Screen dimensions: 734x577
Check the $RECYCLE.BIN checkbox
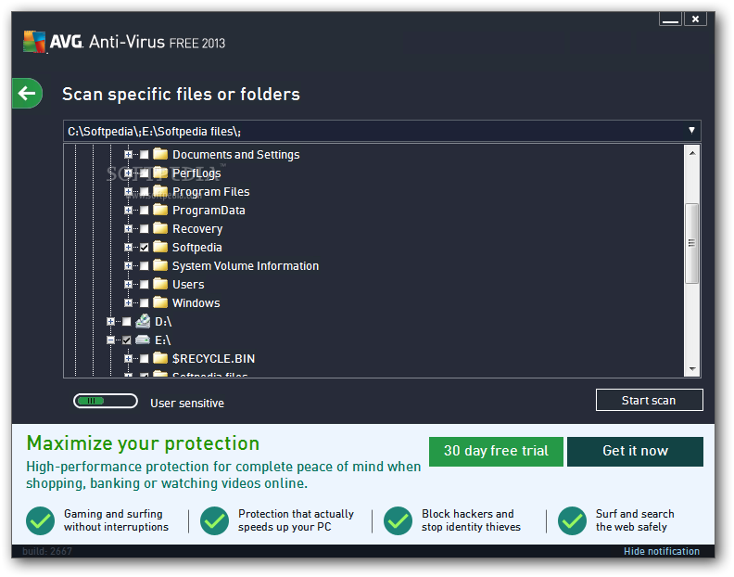point(145,359)
